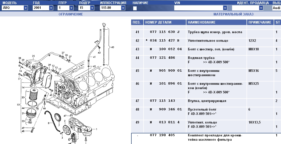Open the Материальный заказ tab
The image size is (281, 144).
click(233, 14)
